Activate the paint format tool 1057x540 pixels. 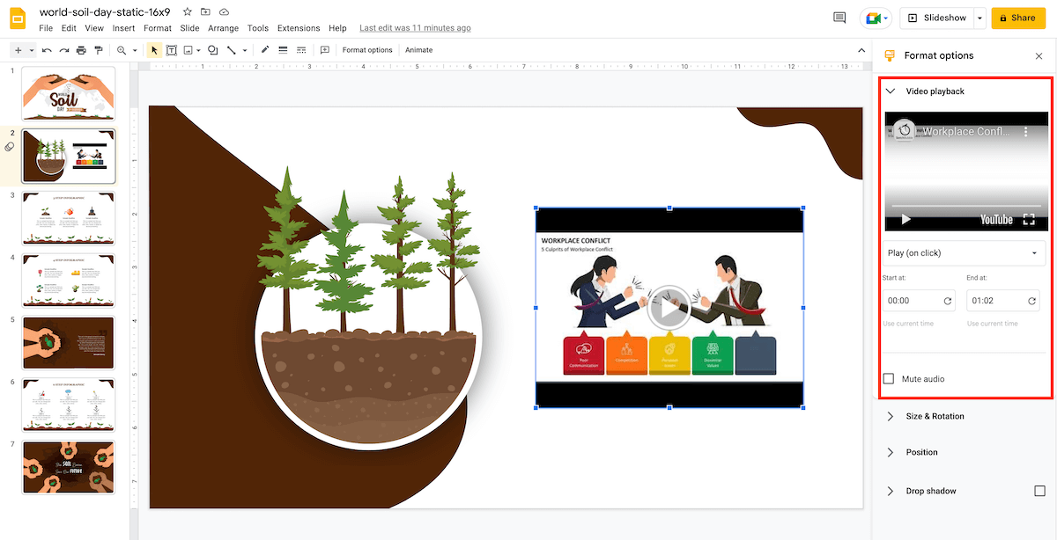point(98,50)
